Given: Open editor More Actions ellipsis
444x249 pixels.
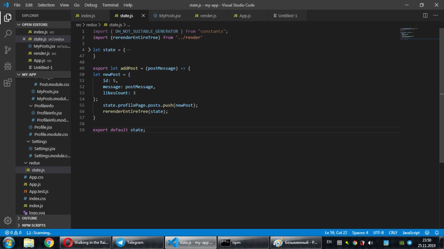Looking at the screenshot, I should click(436, 16).
